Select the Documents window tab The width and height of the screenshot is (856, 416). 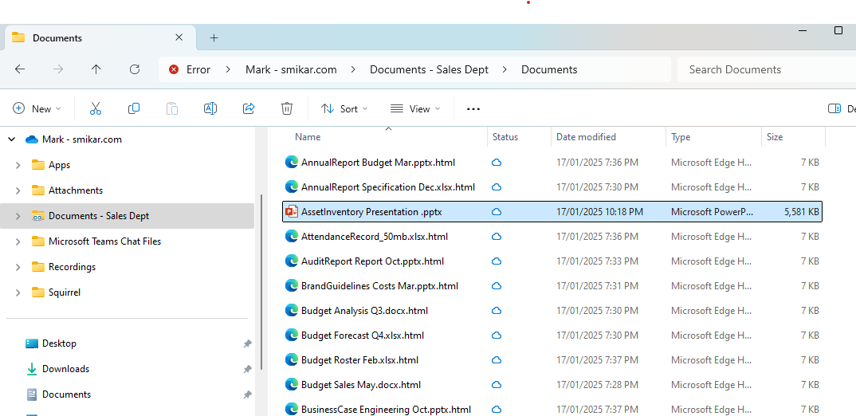point(100,37)
